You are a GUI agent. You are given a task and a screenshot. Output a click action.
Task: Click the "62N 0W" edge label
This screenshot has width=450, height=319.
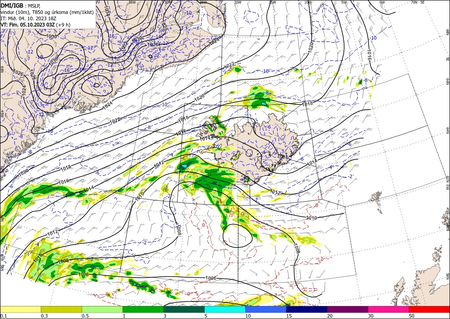pos(448,183)
